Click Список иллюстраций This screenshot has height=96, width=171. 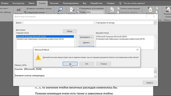129,8
